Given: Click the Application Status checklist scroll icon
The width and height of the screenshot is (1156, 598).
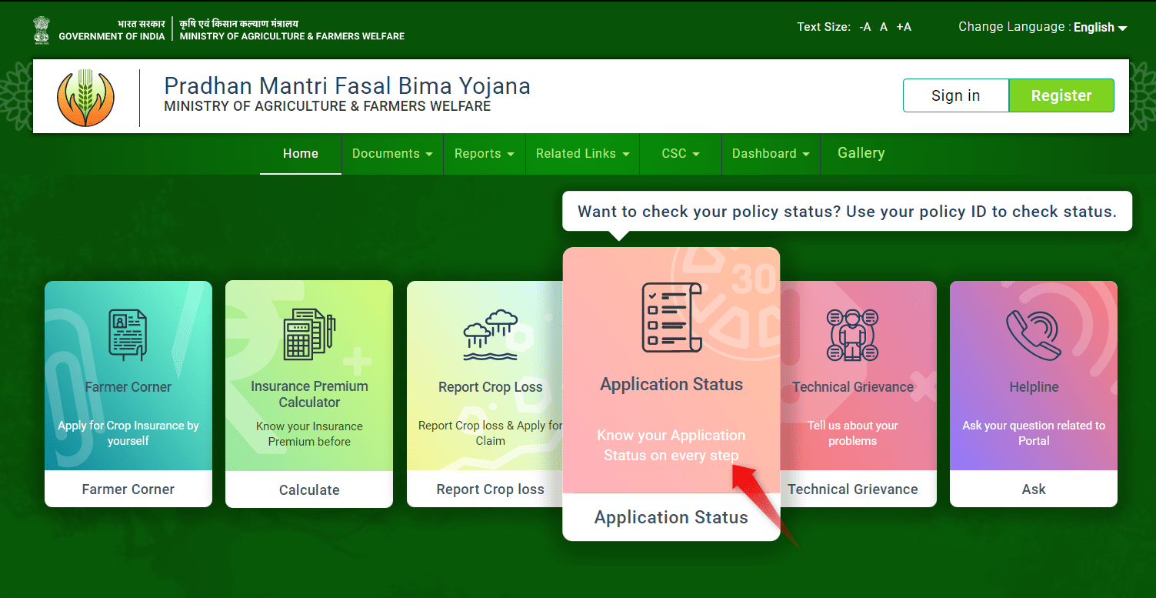Looking at the screenshot, I should [671, 316].
